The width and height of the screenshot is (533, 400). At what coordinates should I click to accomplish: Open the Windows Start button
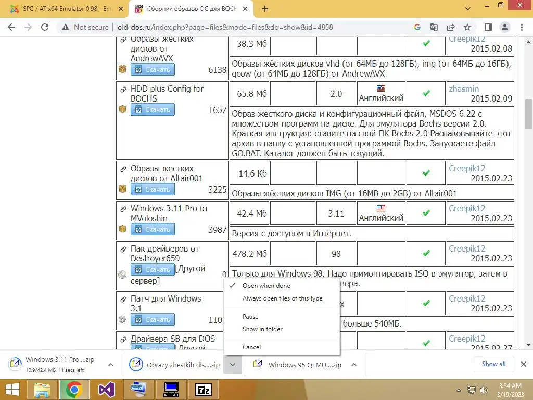click(x=12, y=390)
